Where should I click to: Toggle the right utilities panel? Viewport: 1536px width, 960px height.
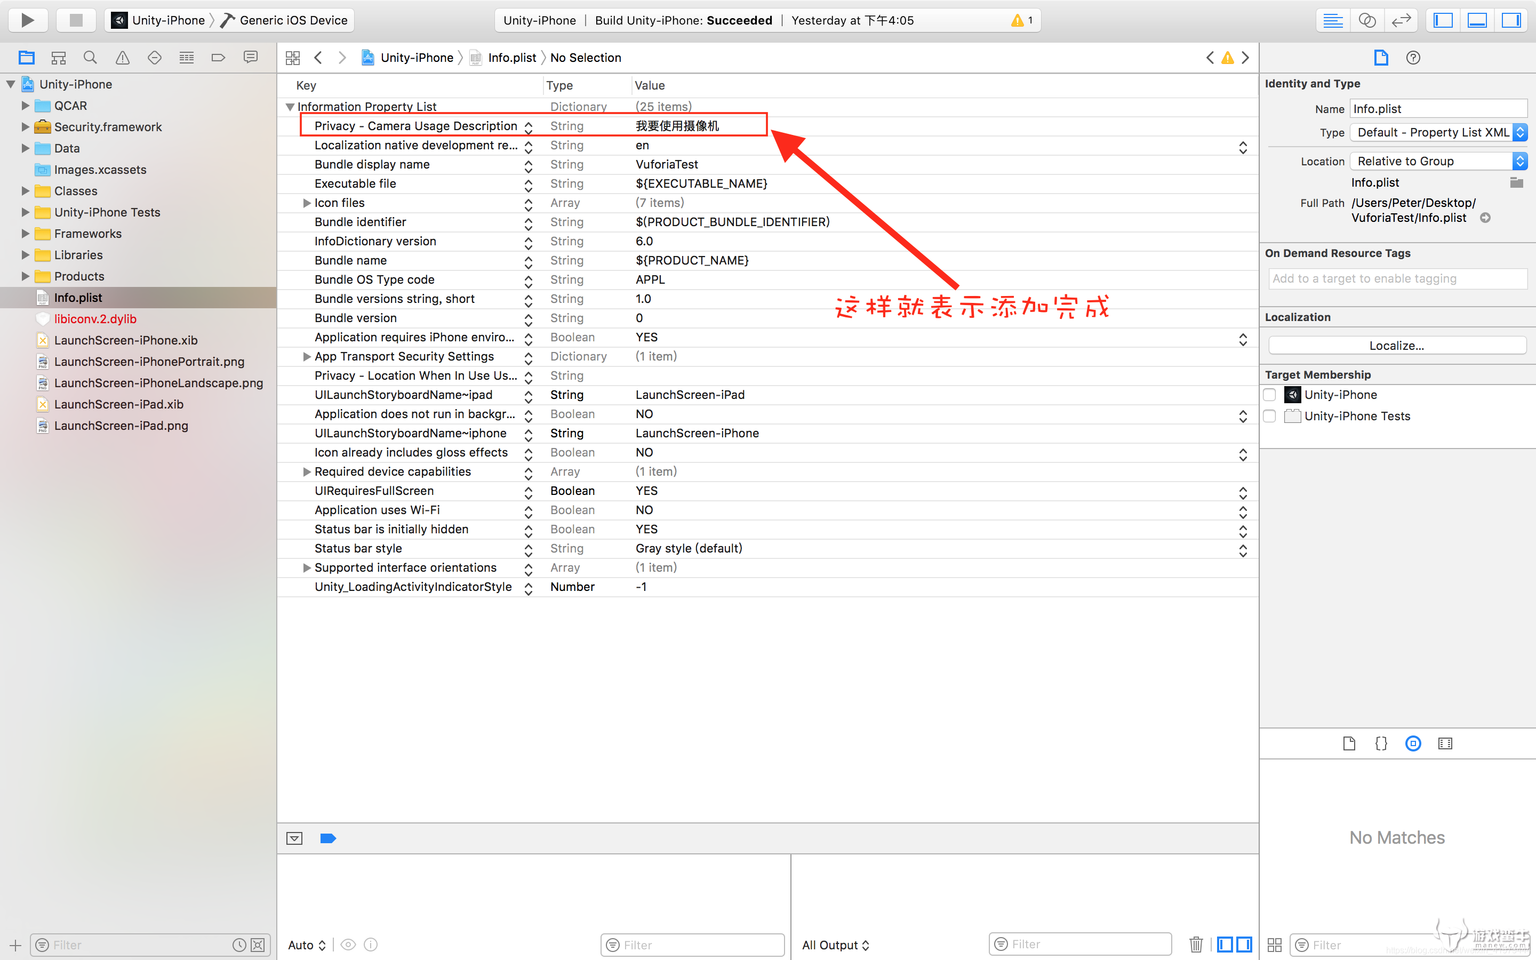tap(1511, 20)
